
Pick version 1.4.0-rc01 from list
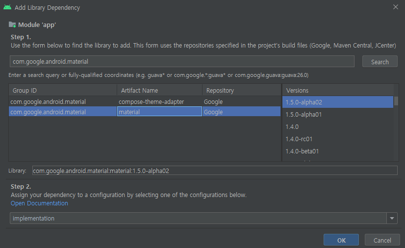[x=338, y=139]
